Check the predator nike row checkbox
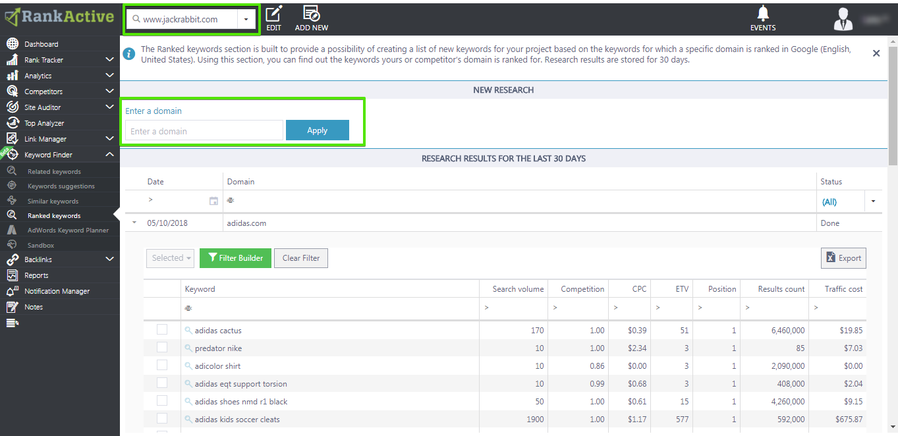The width and height of the screenshot is (898, 436). tap(162, 347)
